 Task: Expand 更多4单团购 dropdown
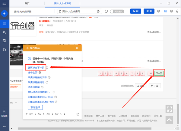[154, 32]
